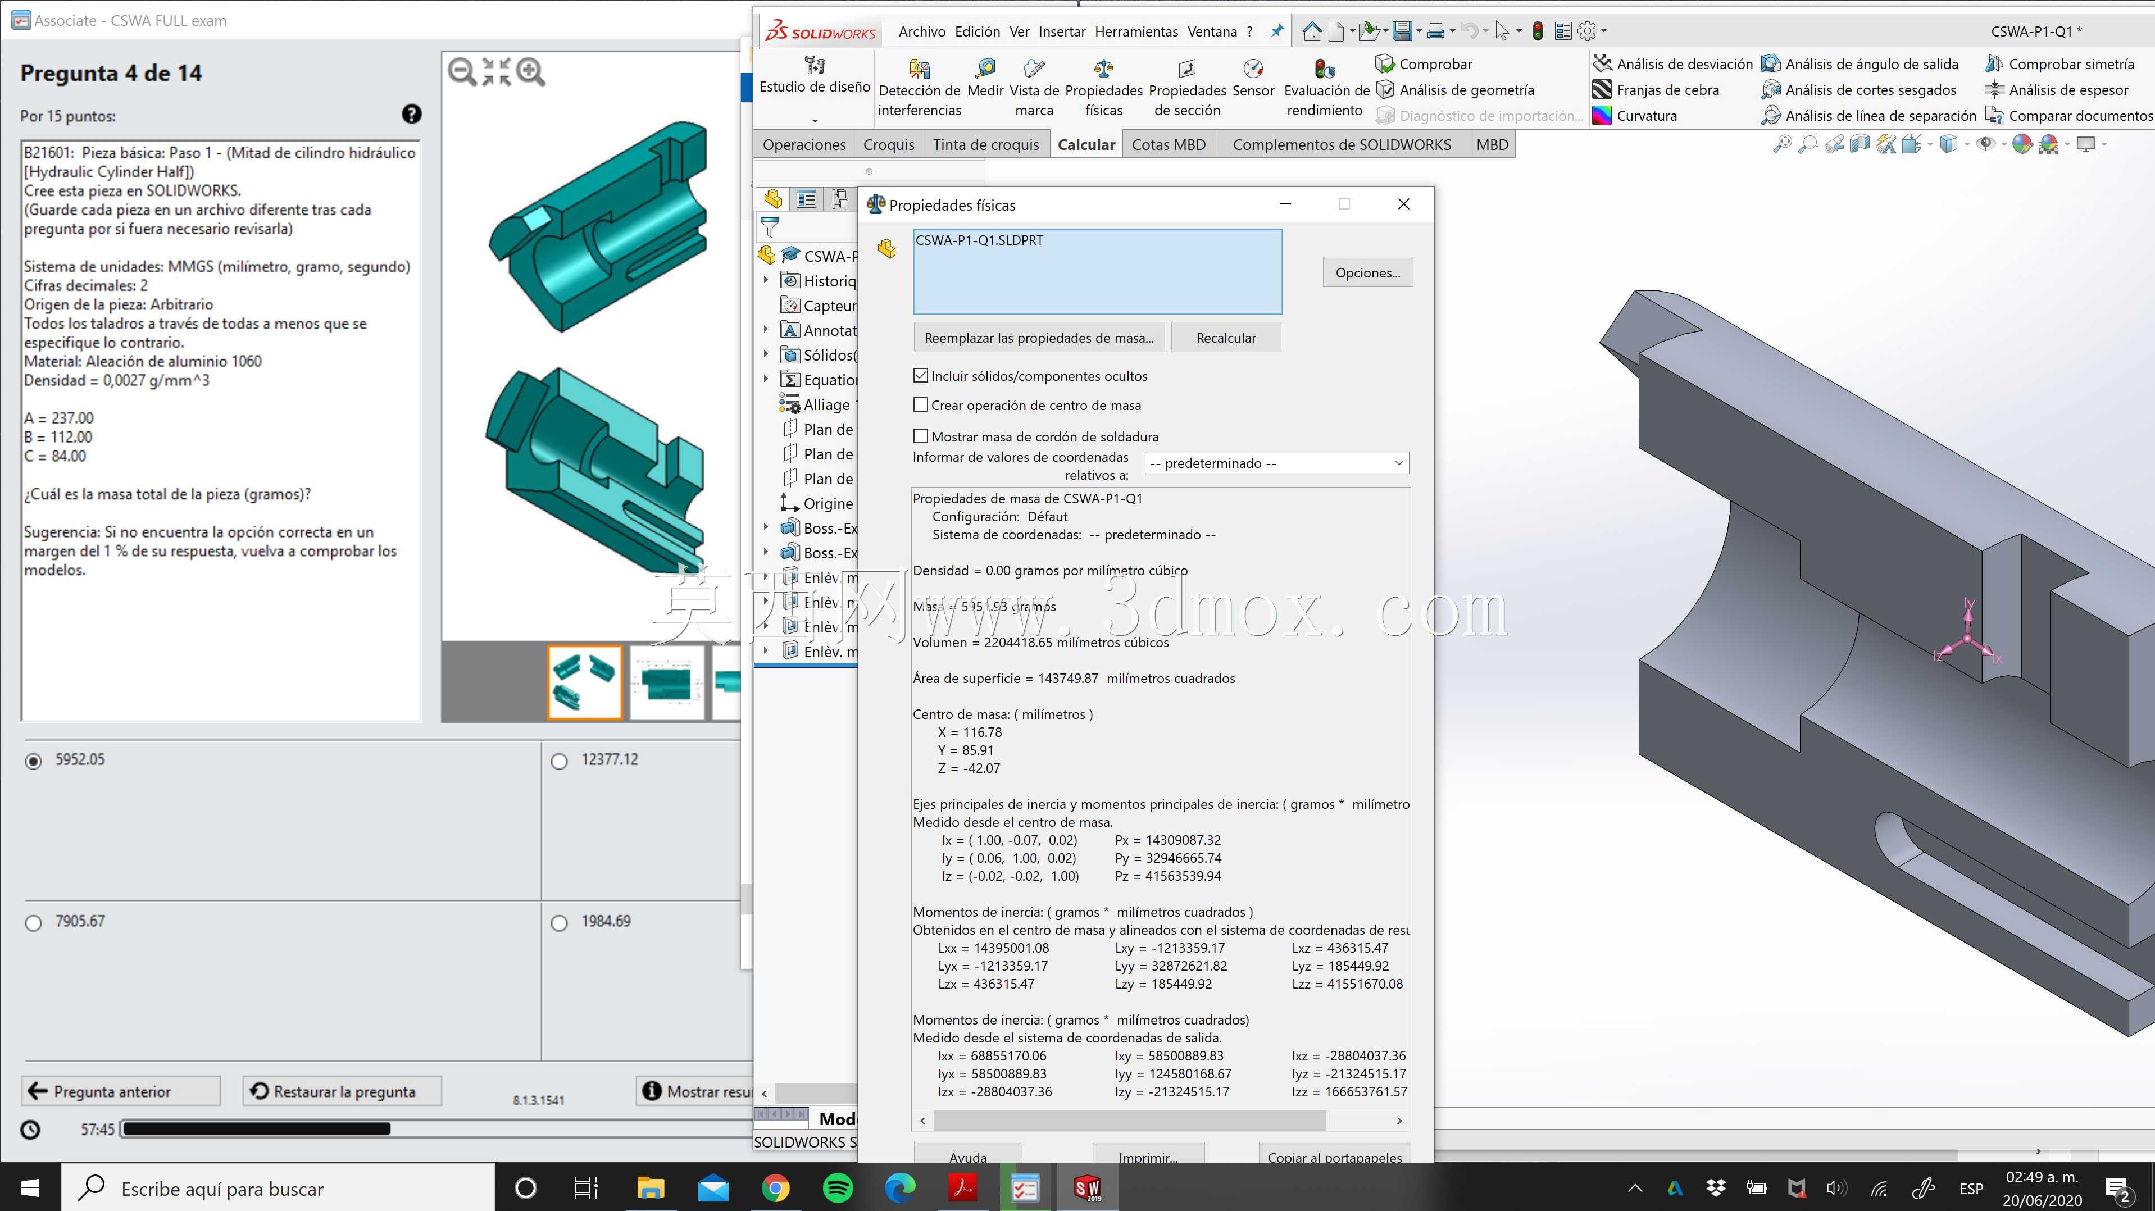Select answer 5952.05
2155x1211 pixels.
(34, 761)
